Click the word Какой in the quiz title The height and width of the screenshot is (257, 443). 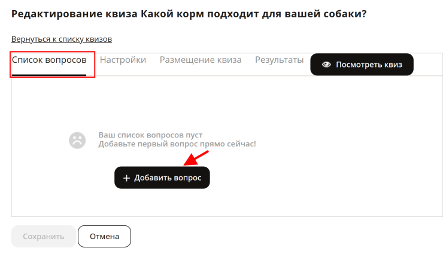(157, 14)
